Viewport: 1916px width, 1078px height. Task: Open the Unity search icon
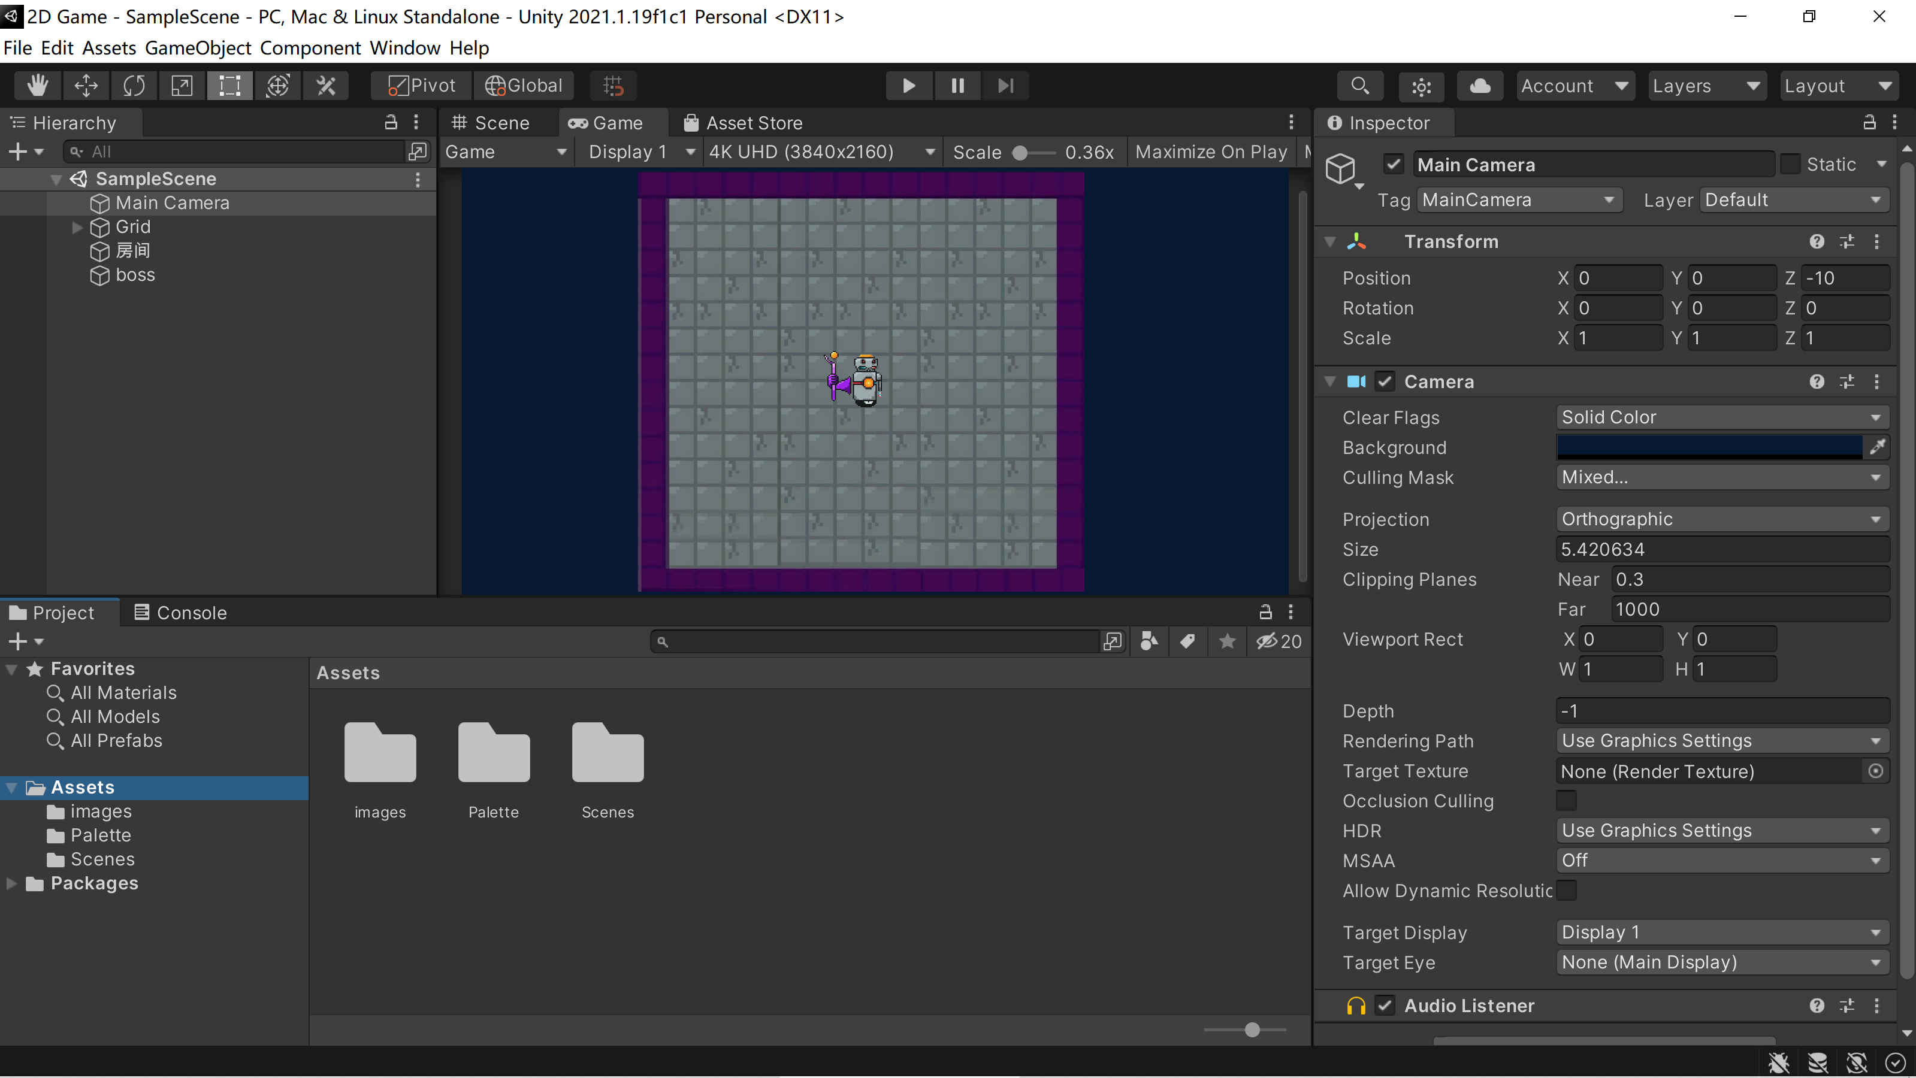point(1359,86)
